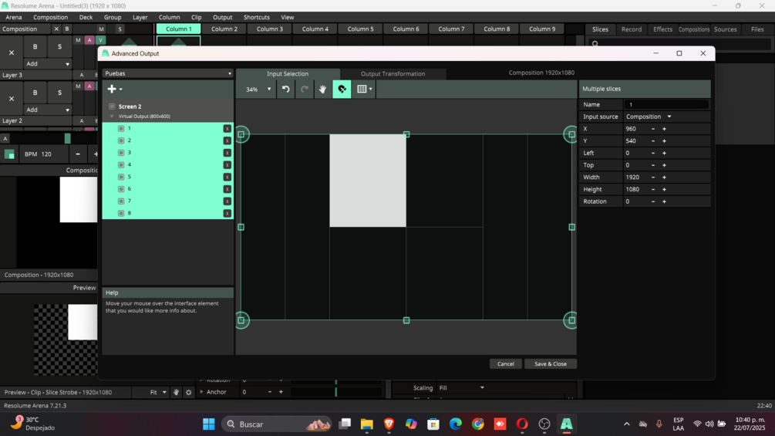Delete slice 8 with its X button
This screenshot has height=436, width=775.
227,213
